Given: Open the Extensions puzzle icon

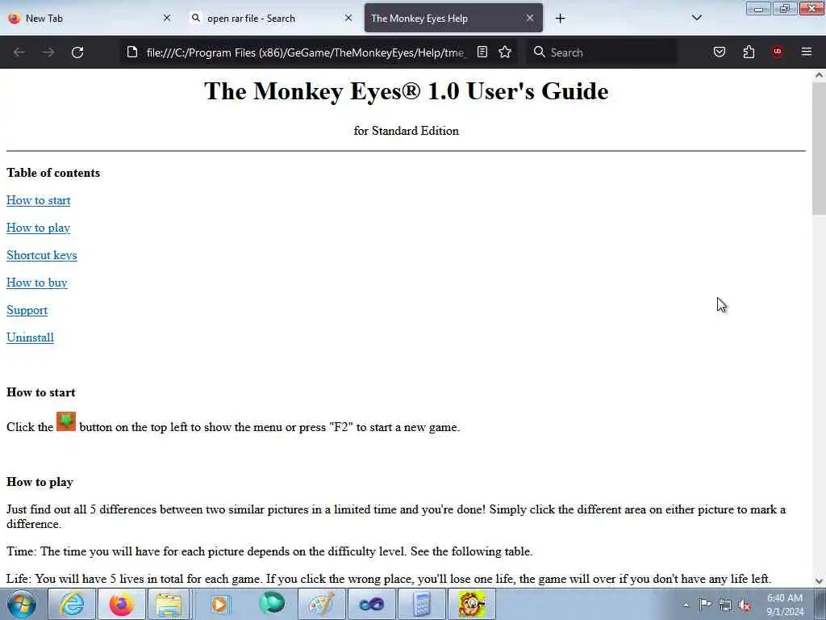Looking at the screenshot, I should pos(749,52).
